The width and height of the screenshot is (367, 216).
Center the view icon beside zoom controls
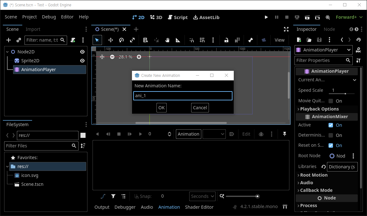pos(102,57)
